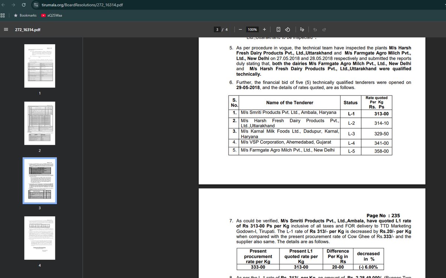
Task: Click 'decreased in %' column header
Action: point(368,256)
